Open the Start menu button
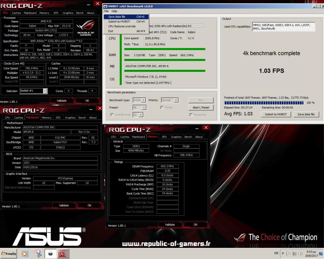Screen dimensions: 324x259 pyautogui.click(x=9, y=254)
